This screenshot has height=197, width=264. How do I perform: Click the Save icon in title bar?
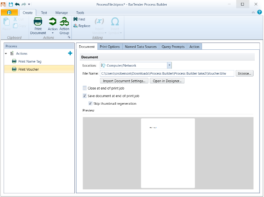click(11, 4)
